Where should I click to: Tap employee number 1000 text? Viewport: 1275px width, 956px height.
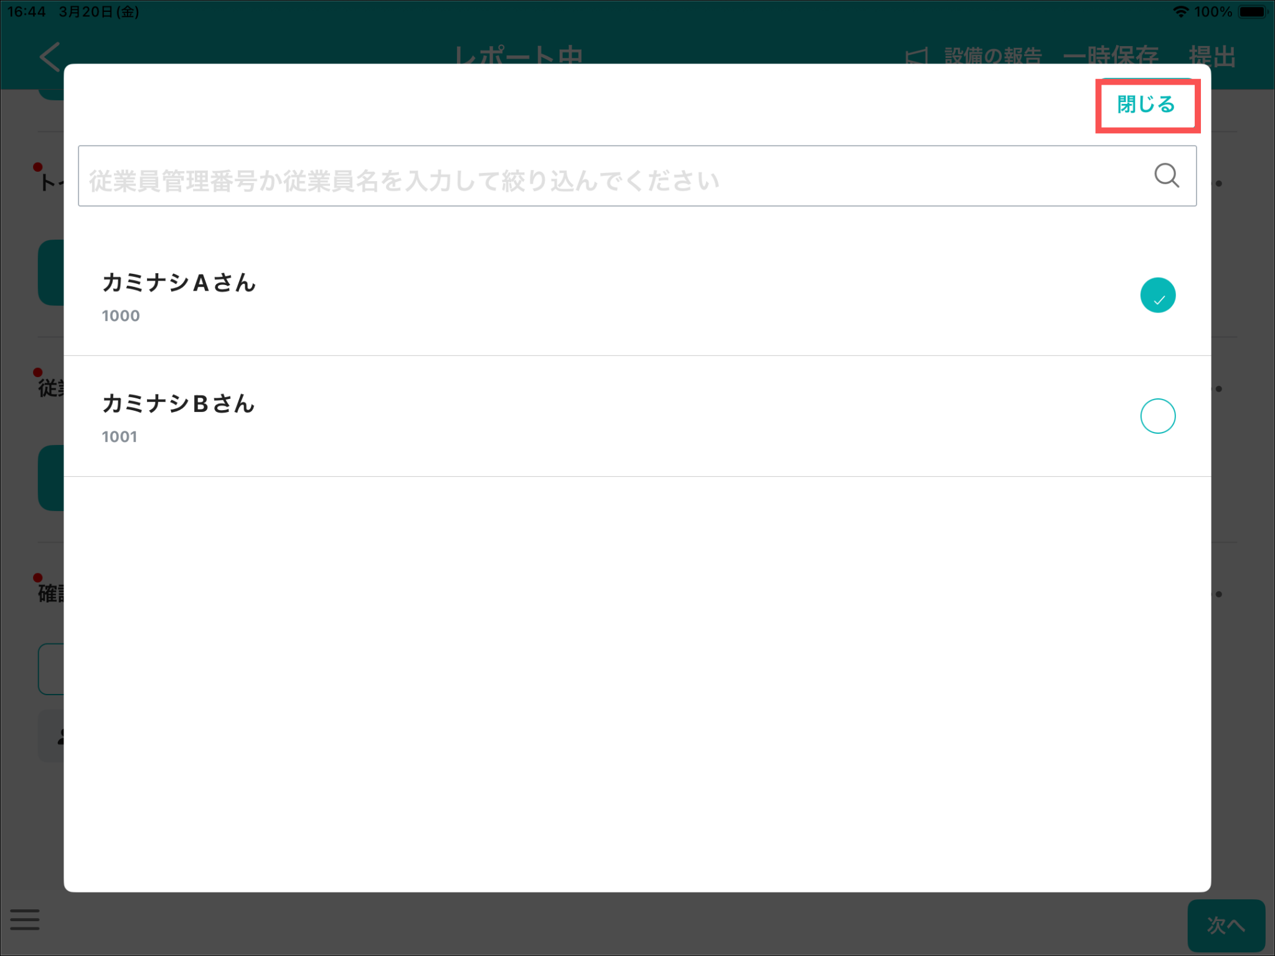(x=121, y=316)
